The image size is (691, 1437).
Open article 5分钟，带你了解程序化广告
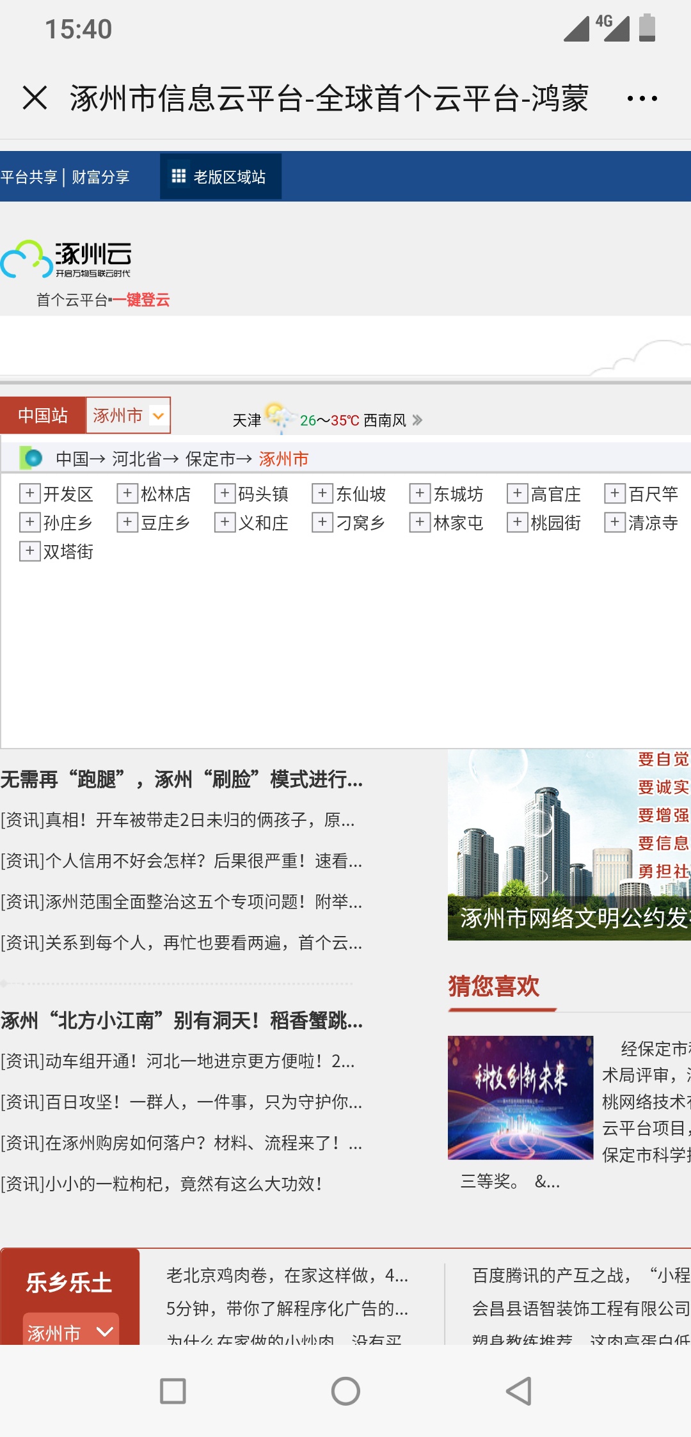point(287,1309)
